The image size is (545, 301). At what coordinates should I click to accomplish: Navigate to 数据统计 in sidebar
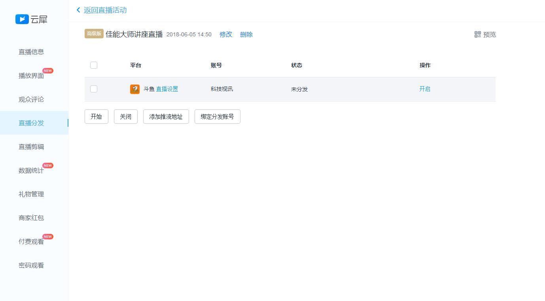(x=31, y=170)
